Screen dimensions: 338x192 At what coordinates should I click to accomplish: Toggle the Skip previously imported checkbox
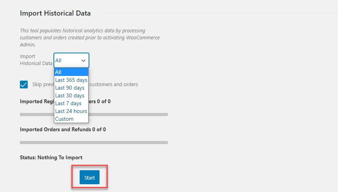coord(24,85)
